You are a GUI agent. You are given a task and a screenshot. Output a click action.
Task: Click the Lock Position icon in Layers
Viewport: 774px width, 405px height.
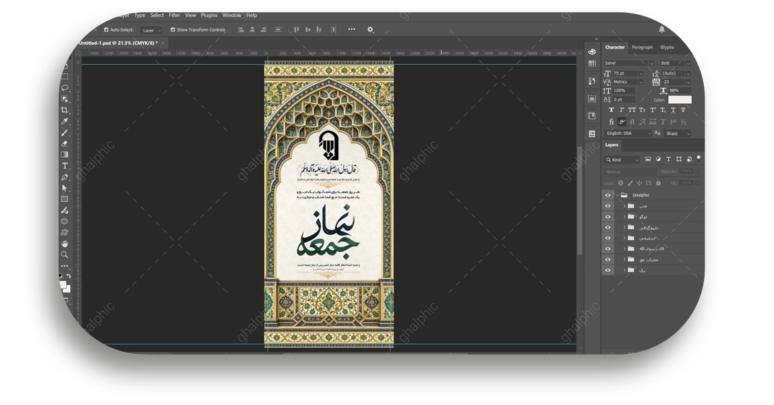tap(639, 183)
